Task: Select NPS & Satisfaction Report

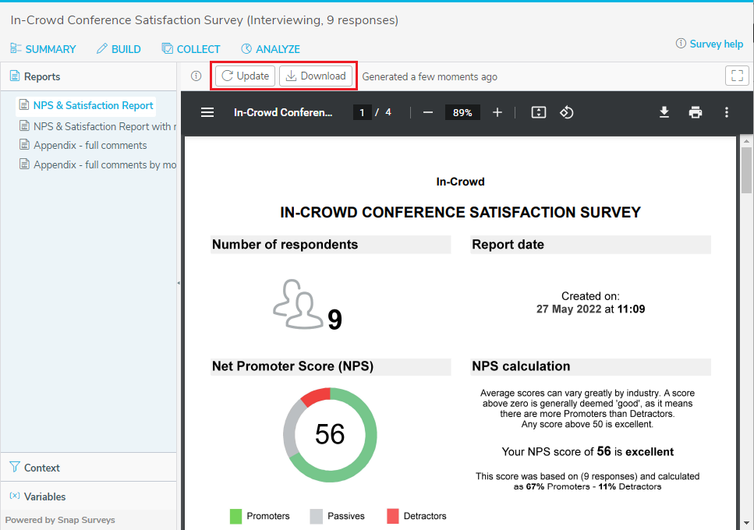Action: coord(86,105)
